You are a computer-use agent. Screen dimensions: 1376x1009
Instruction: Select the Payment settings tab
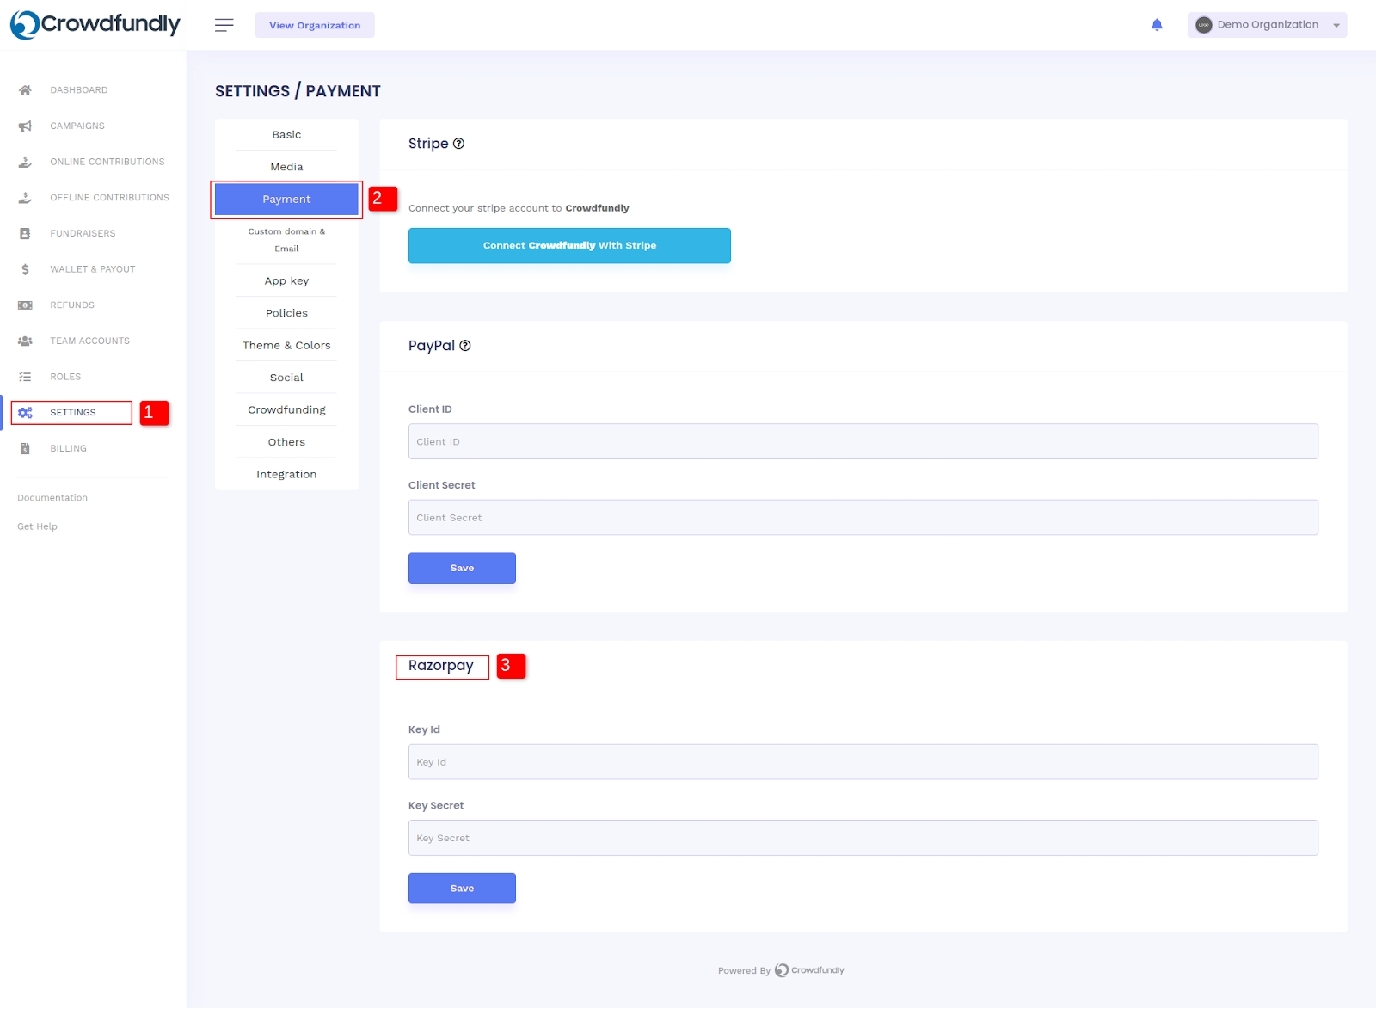tap(286, 200)
